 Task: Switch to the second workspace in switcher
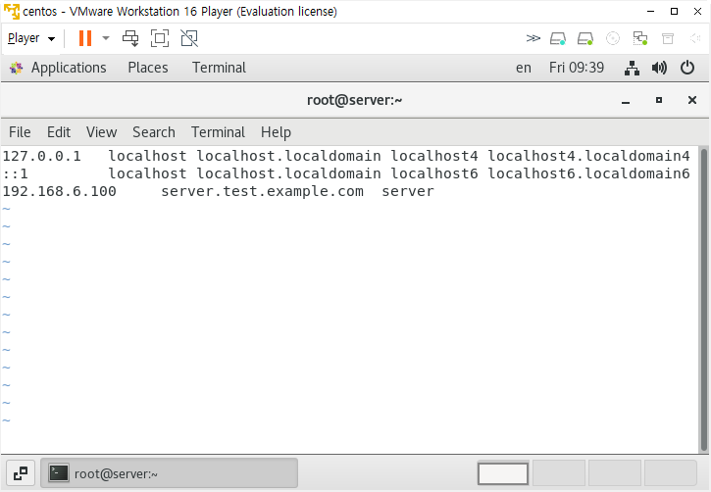click(x=559, y=473)
